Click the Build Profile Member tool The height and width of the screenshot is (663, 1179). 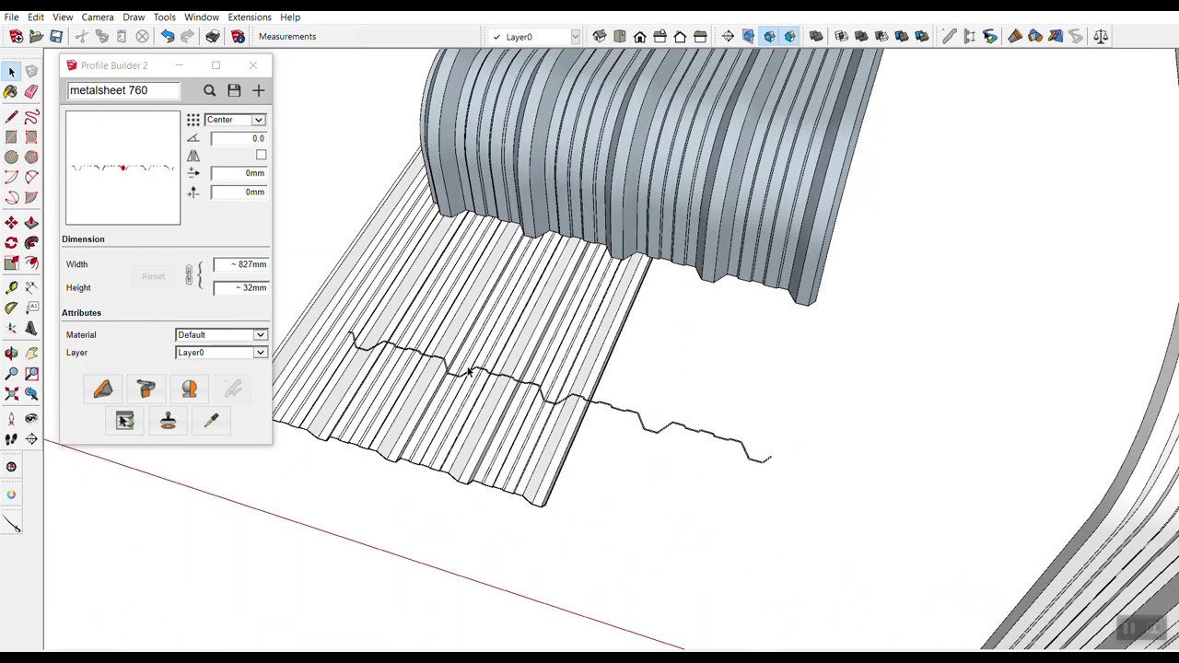(x=102, y=389)
